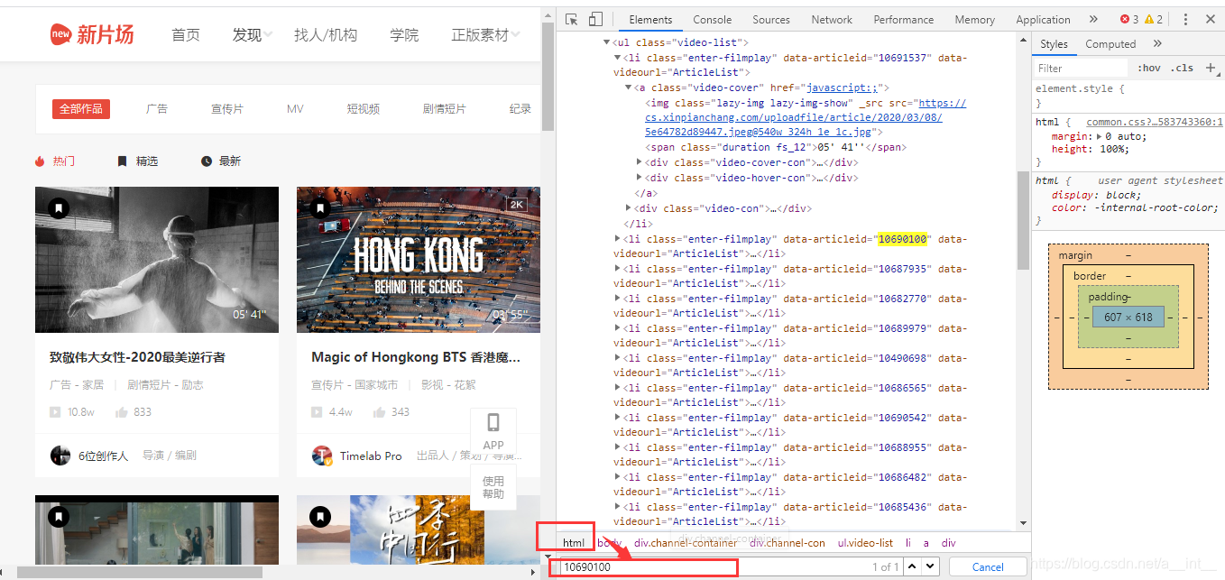Viewport: 1225px width, 580px height.
Task: Open the APP phone icon floating button
Action: pyautogui.click(x=493, y=430)
